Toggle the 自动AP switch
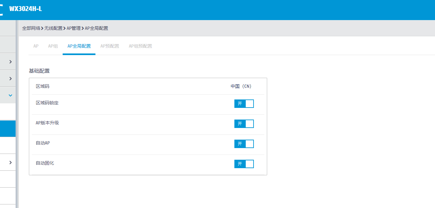 pos(244,144)
